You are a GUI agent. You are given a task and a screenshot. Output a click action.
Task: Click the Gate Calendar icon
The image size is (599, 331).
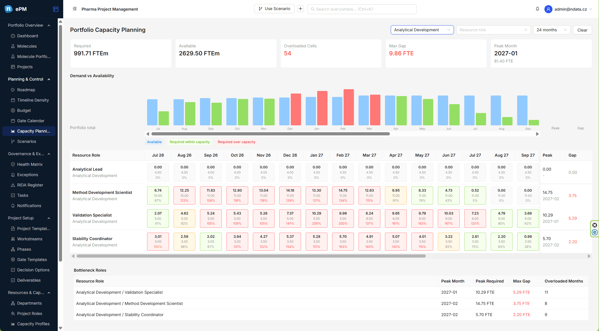pyautogui.click(x=13, y=121)
